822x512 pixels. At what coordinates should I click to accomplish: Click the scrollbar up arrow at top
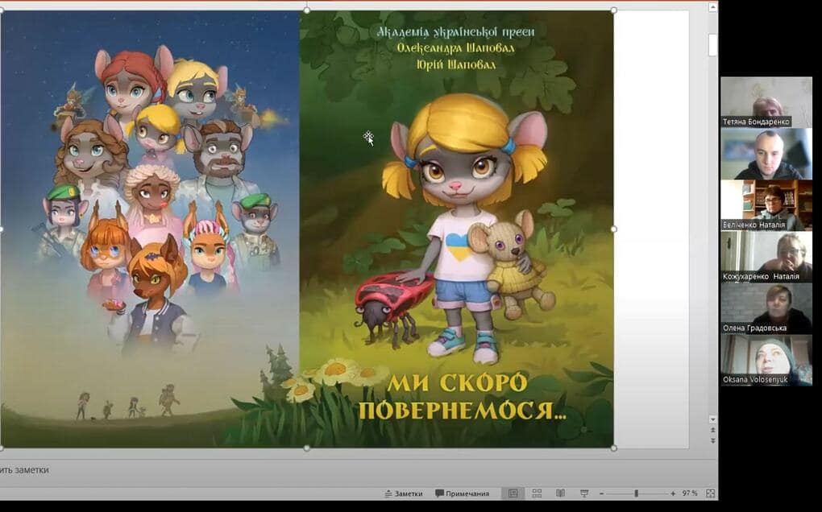[x=712, y=7]
